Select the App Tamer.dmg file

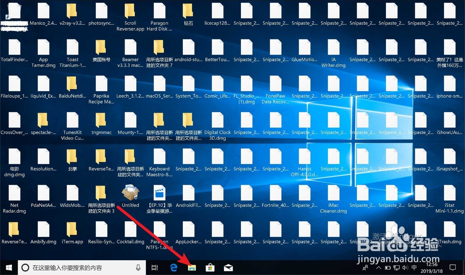click(43, 53)
